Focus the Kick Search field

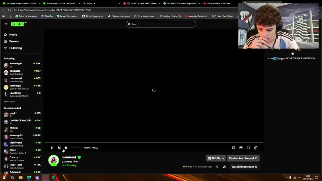point(161,24)
